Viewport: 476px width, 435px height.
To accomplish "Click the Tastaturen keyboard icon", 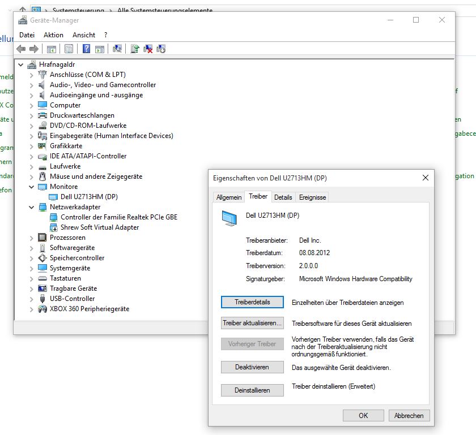I will click(x=42, y=278).
